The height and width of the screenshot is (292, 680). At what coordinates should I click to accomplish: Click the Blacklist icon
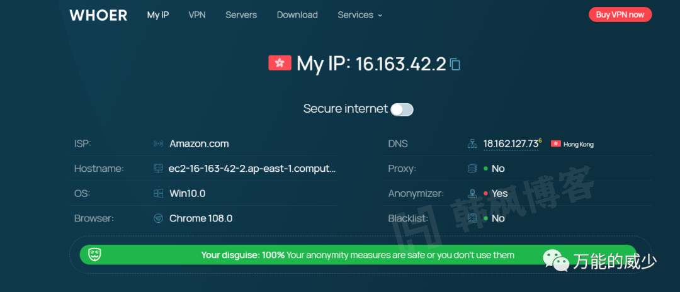pyautogui.click(x=472, y=218)
